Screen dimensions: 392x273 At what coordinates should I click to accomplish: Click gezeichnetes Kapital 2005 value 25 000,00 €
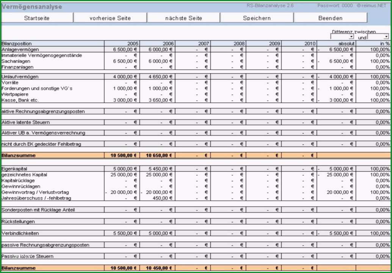pos(124,175)
